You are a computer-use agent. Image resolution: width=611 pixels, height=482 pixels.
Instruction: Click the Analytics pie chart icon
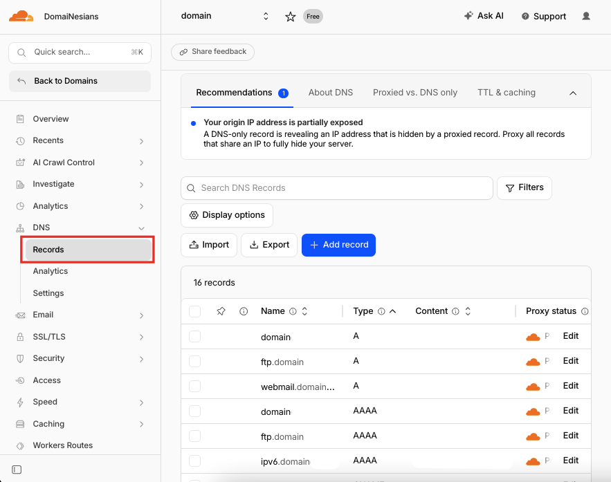20,206
